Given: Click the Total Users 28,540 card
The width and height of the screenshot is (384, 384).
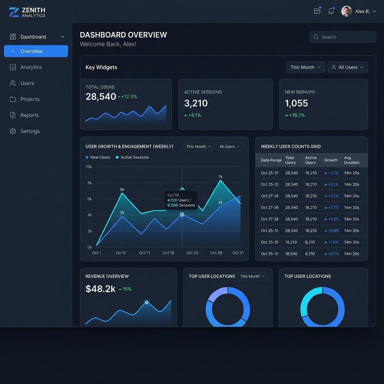Looking at the screenshot, I should pos(126,104).
